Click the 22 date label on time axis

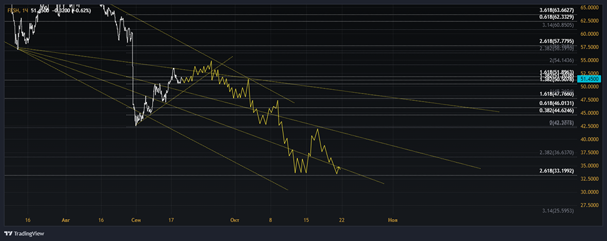tap(341, 220)
